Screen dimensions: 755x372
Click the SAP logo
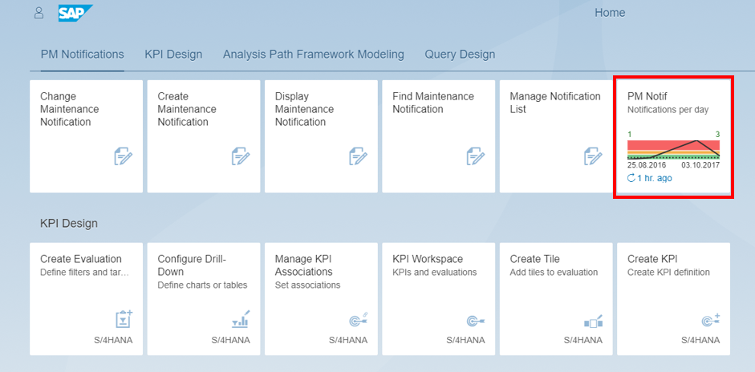point(75,13)
